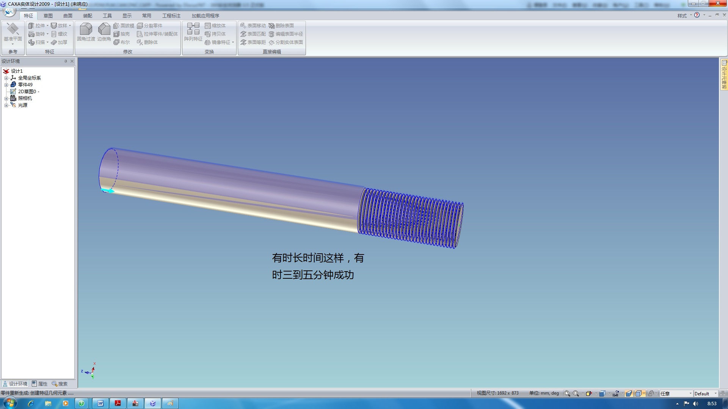Click the 删除体 delete body tool
The width and height of the screenshot is (728, 409).
(x=147, y=42)
